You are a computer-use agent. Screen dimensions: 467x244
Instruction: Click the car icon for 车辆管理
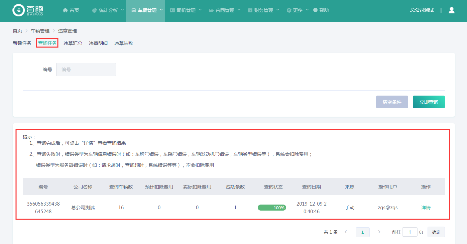point(134,10)
